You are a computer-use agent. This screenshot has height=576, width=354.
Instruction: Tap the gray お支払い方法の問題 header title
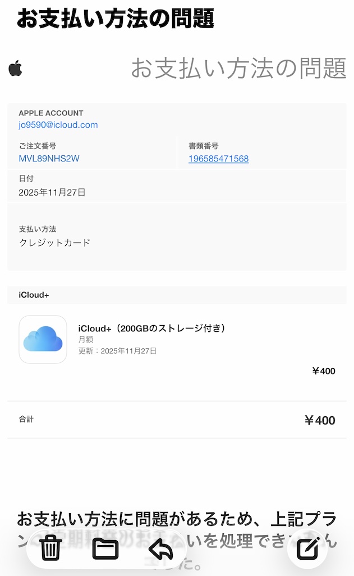(238, 69)
